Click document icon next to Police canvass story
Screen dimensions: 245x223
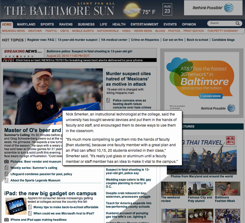tap(108, 100)
